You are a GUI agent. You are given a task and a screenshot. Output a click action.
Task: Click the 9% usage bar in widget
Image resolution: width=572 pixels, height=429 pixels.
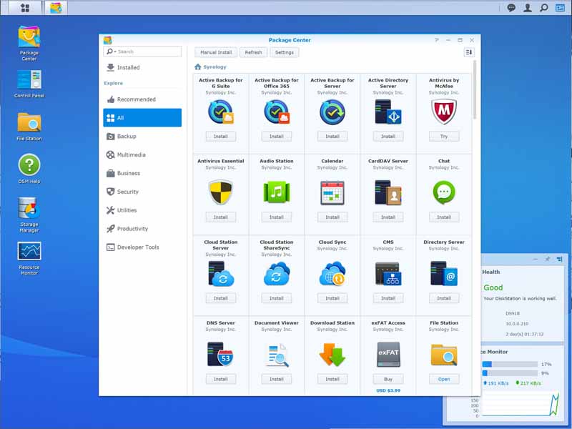[510, 373]
